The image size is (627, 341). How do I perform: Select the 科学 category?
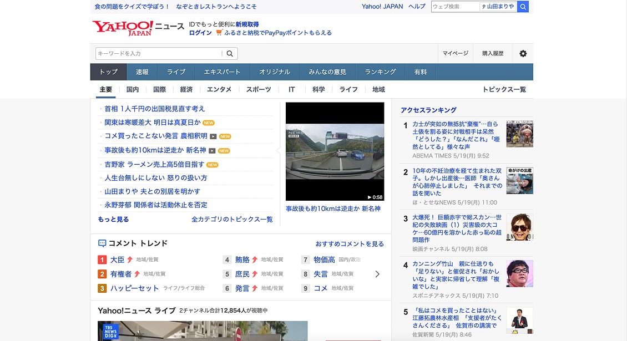click(318, 90)
